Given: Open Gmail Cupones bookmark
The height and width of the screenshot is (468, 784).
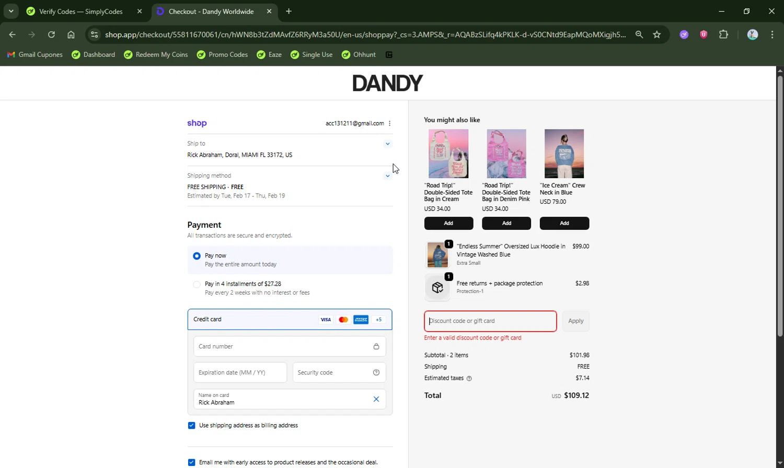Looking at the screenshot, I should 34,55.
